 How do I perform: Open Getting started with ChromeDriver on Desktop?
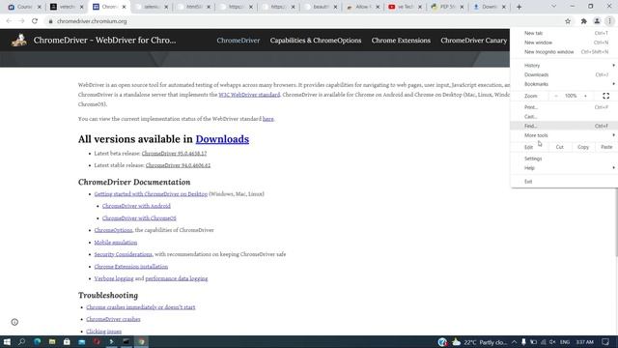click(x=151, y=194)
